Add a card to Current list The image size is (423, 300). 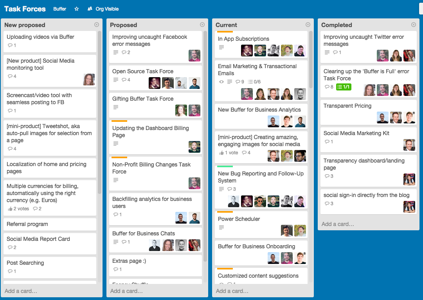point(232,291)
